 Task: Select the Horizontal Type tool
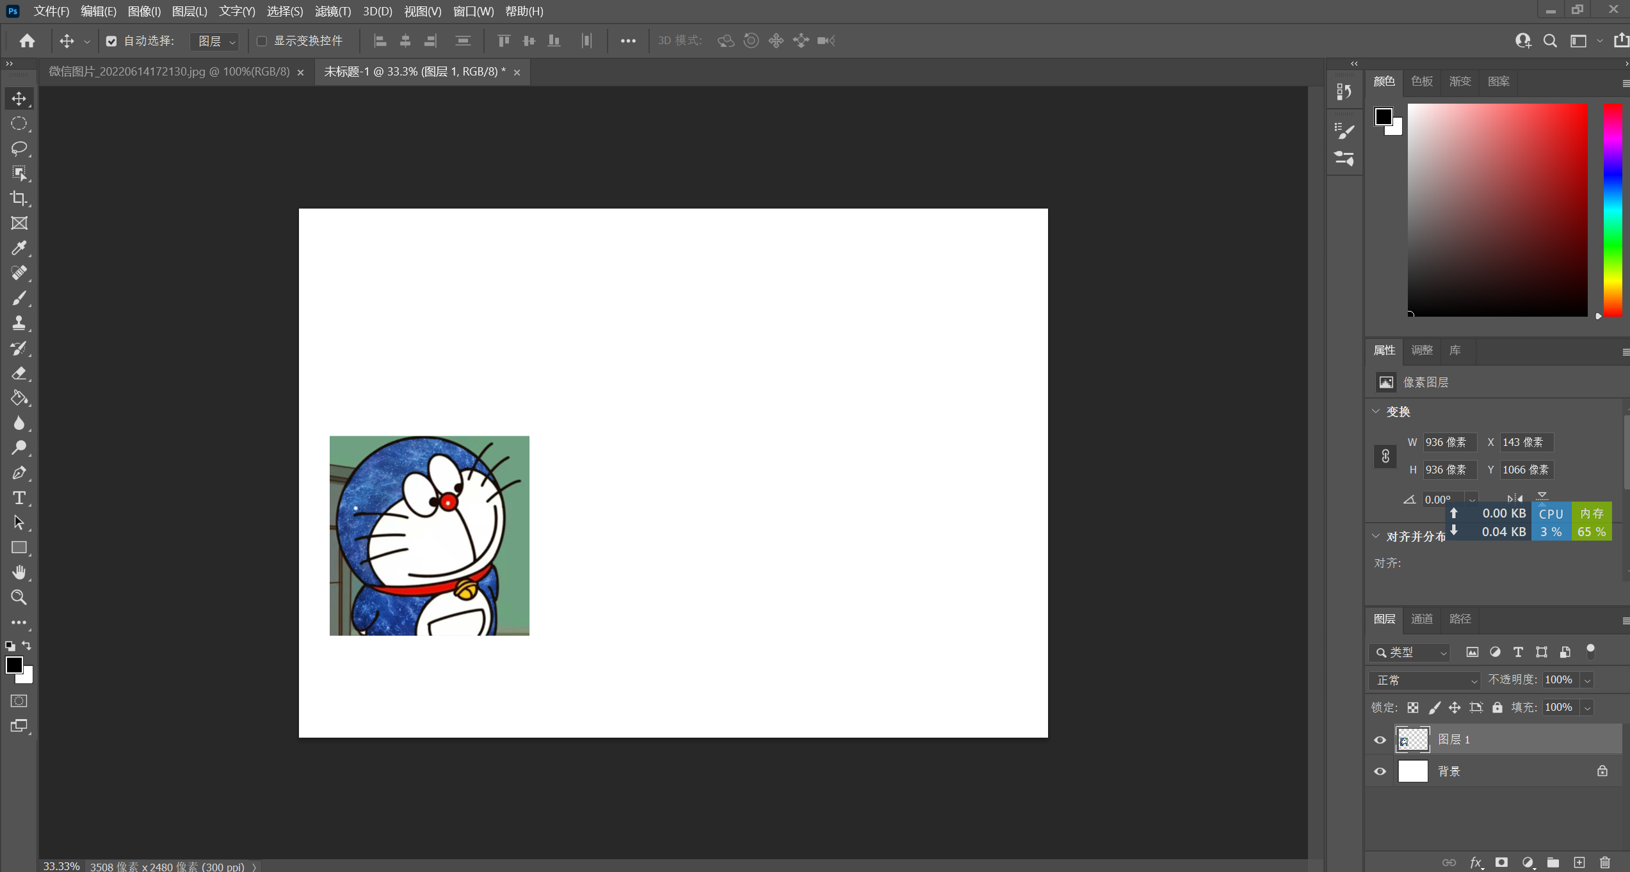[x=19, y=498]
